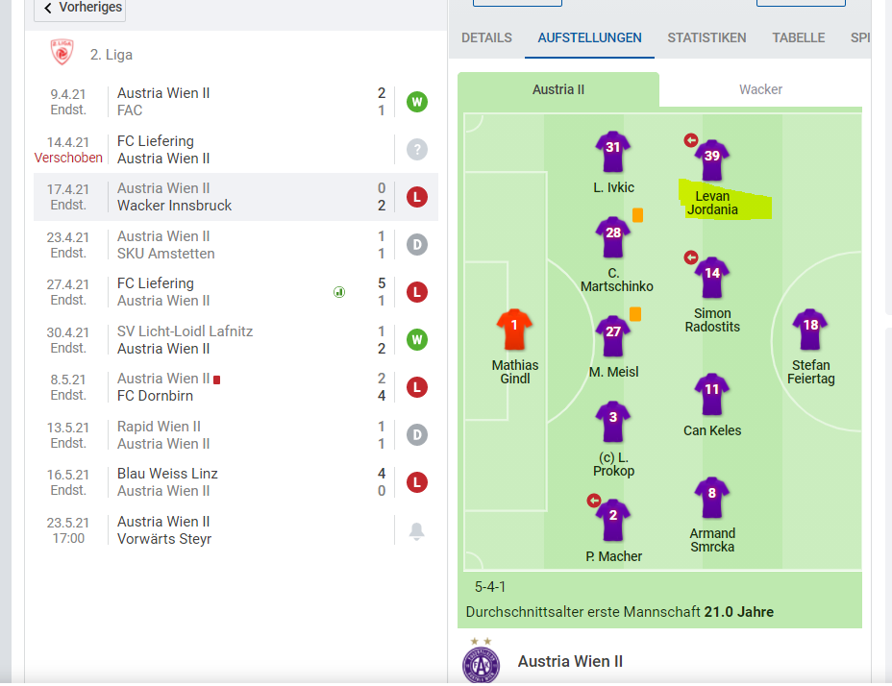
Task: Click the green W badge for the FAC match
Action: click(417, 102)
